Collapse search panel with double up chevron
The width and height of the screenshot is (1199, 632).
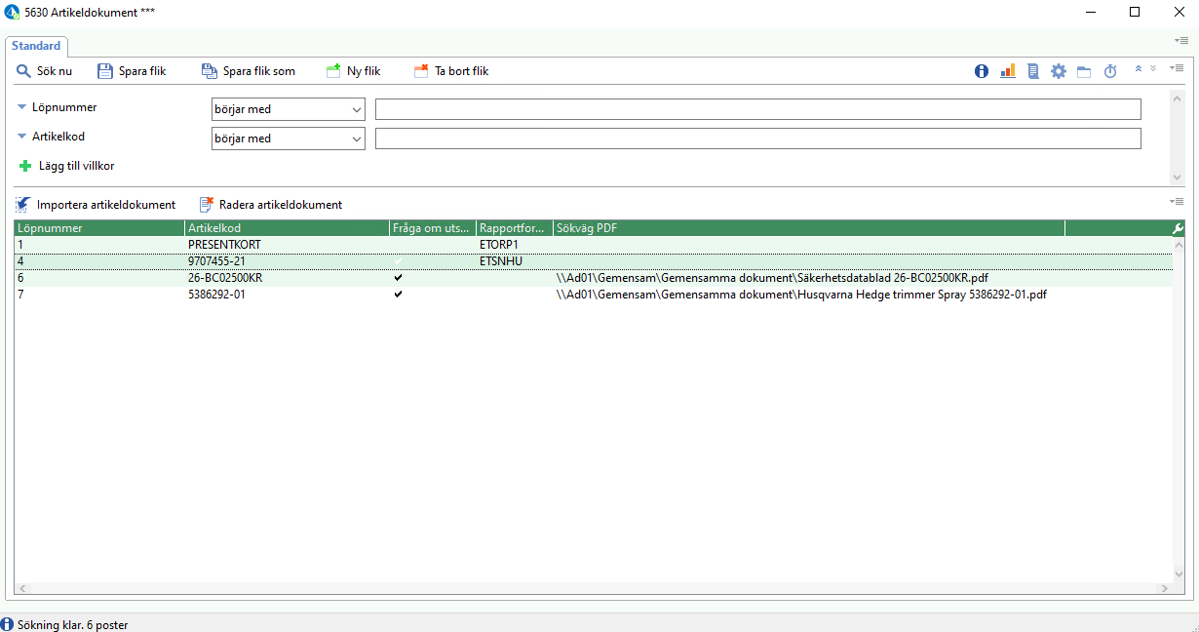coord(1138,68)
